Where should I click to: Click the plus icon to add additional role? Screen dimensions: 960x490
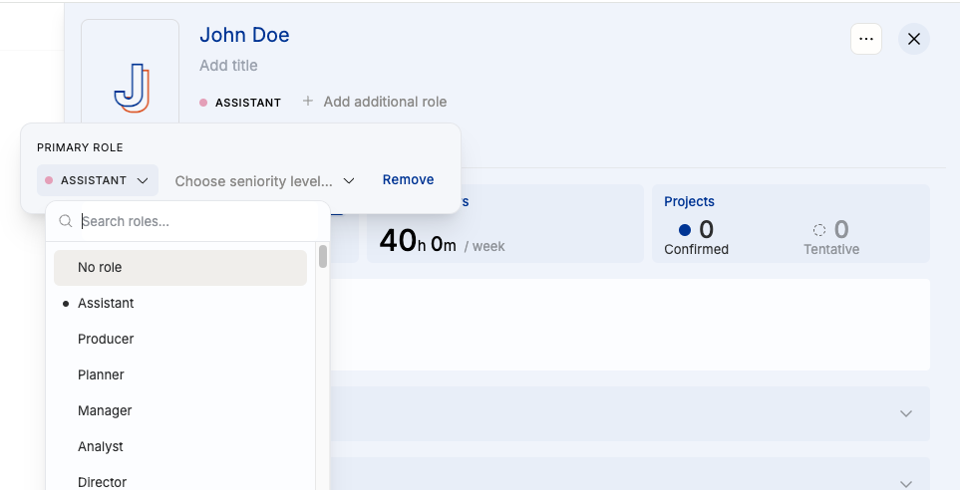(308, 102)
